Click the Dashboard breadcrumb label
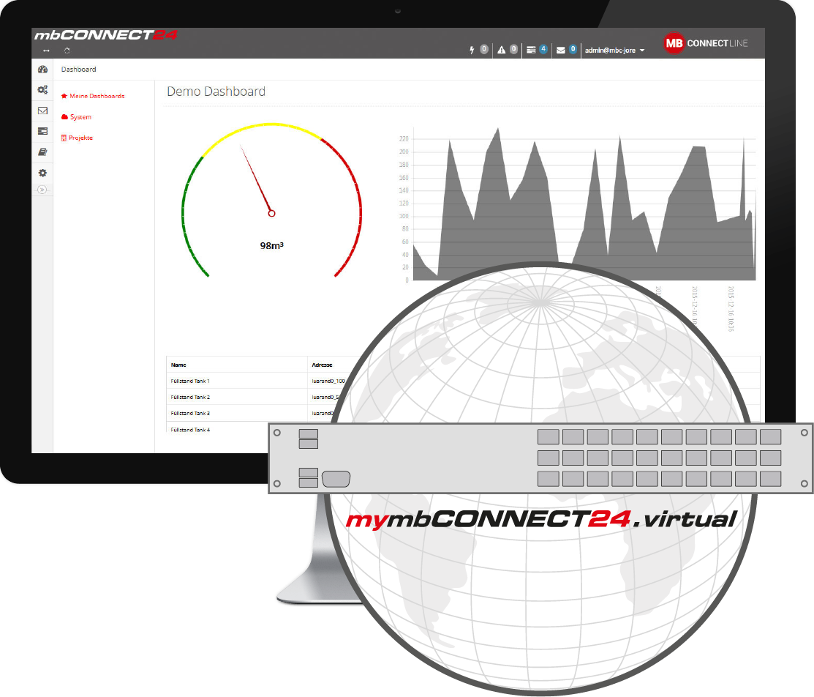Image resolution: width=814 pixels, height=697 pixels. pyautogui.click(x=79, y=70)
